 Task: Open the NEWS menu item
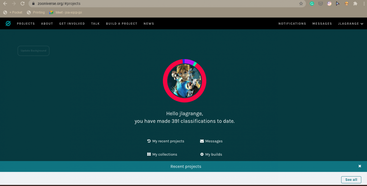pos(149,24)
